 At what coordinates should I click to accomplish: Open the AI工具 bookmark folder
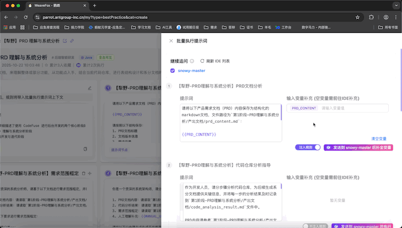click(x=164, y=27)
